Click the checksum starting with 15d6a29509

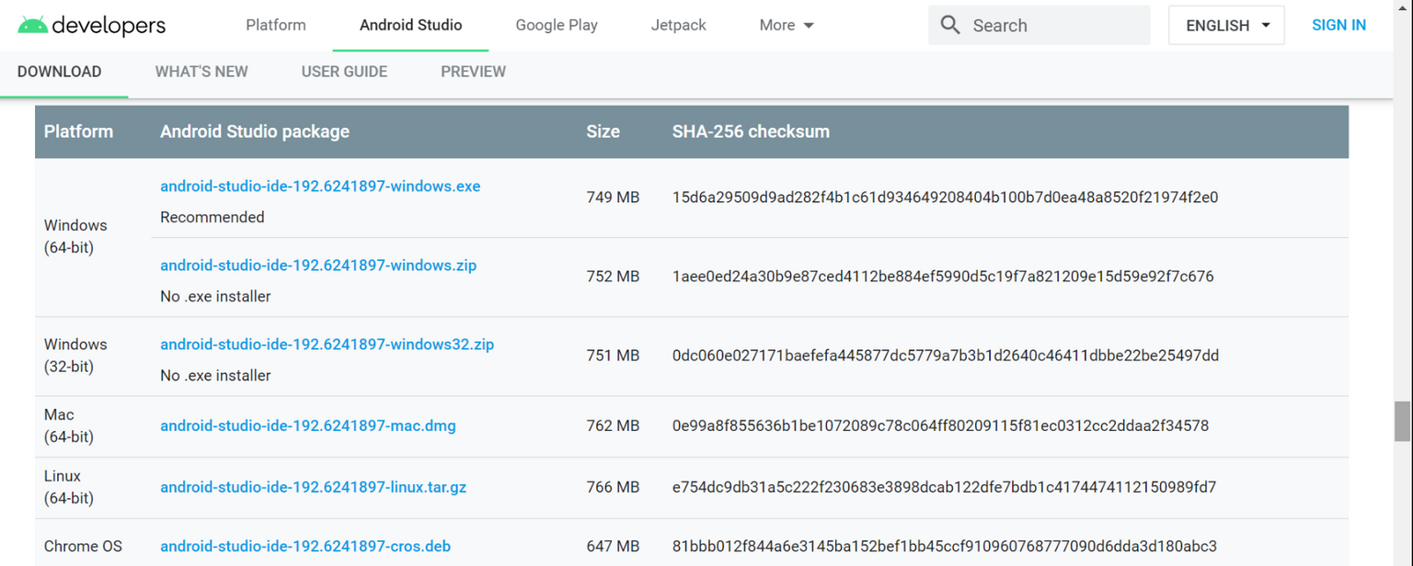coord(945,198)
